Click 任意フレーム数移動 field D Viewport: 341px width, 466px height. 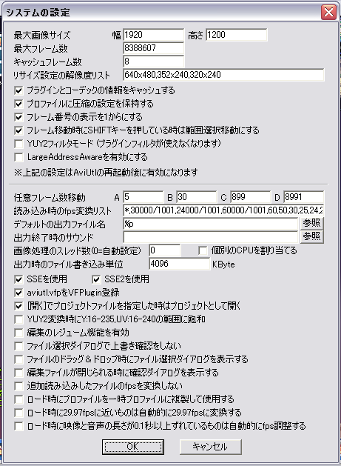click(303, 197)
